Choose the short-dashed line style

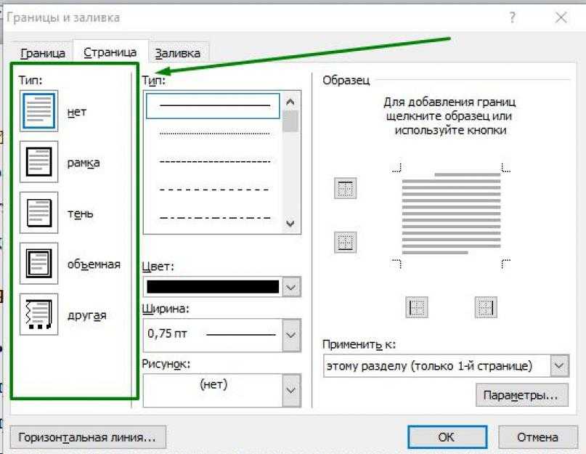tap(214, 162)
